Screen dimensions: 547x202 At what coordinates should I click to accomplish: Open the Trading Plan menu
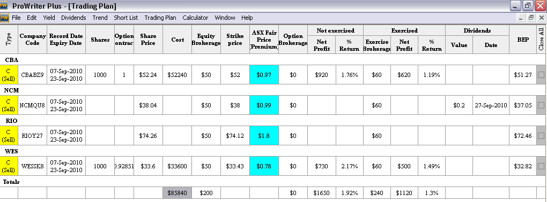pyautogui.click(x=160, y=18)
